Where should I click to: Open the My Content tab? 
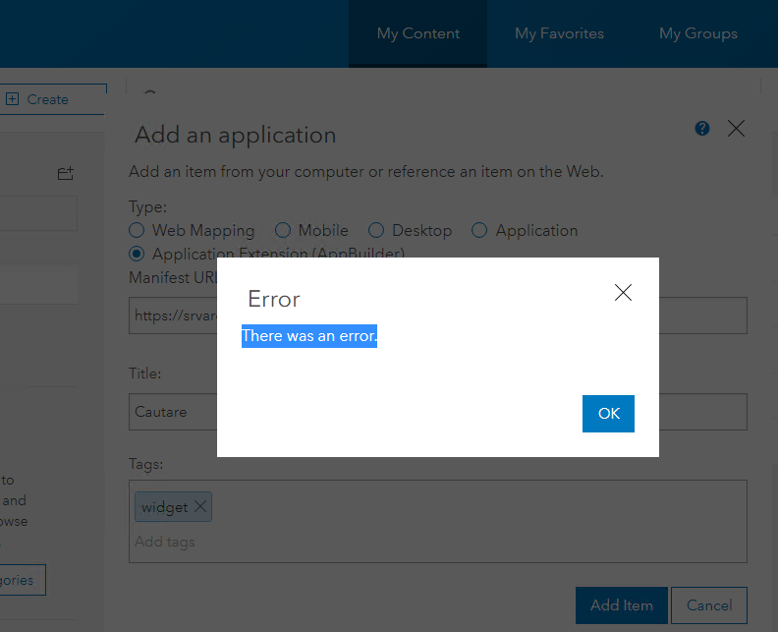[x=418, y=33]
